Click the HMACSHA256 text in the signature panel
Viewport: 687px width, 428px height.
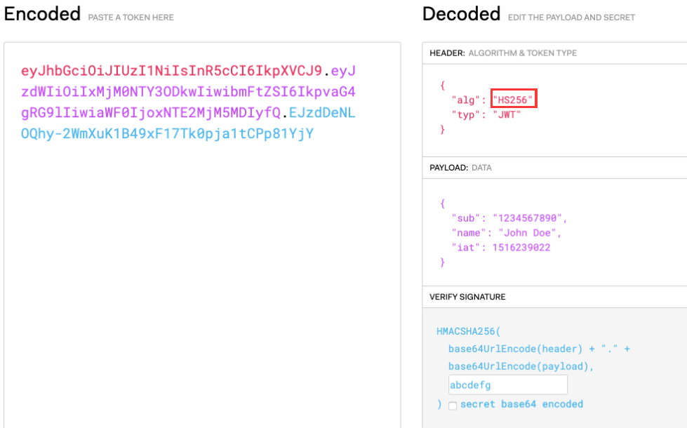point(462,330)
